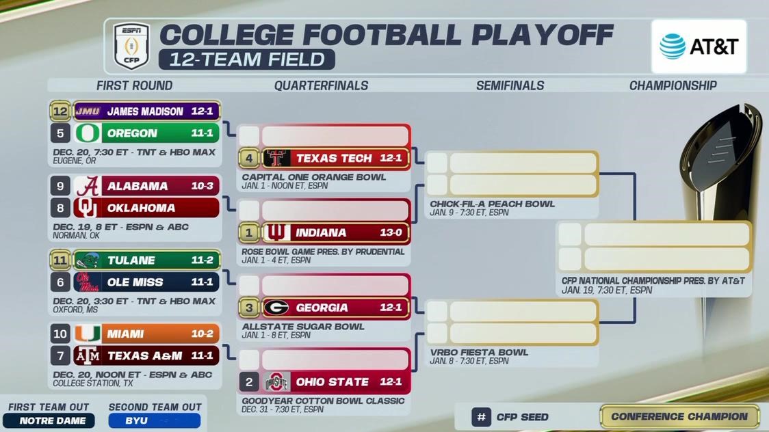
Task: Click the ESPN CFP logo badge
Action: pos(131,46)
